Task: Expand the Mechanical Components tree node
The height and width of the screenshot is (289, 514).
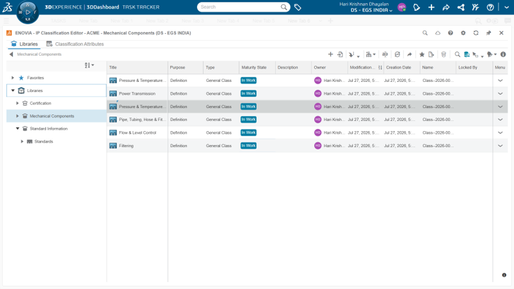Action: [17, 116]
